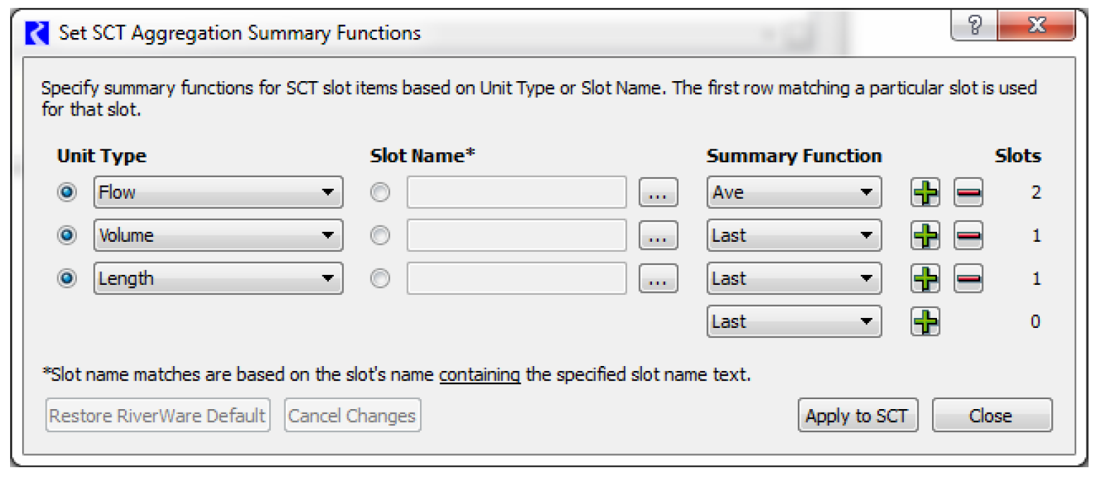Open the default row's Last summary function dropdown
This screenshot has width=1095, height=483.
pos(794,322)
